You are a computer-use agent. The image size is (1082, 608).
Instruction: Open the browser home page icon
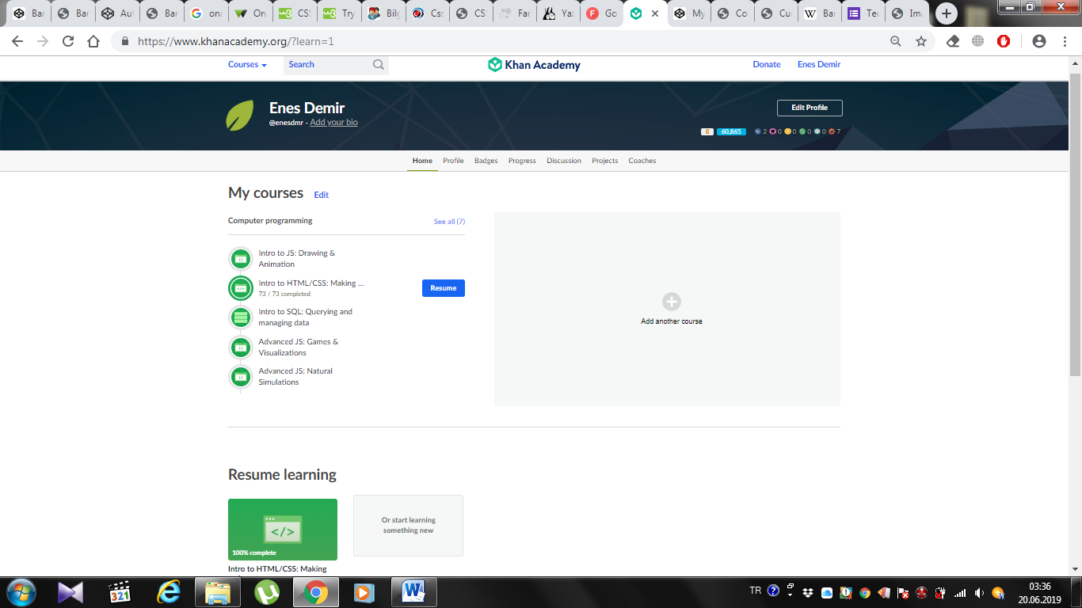coord(93,41)
